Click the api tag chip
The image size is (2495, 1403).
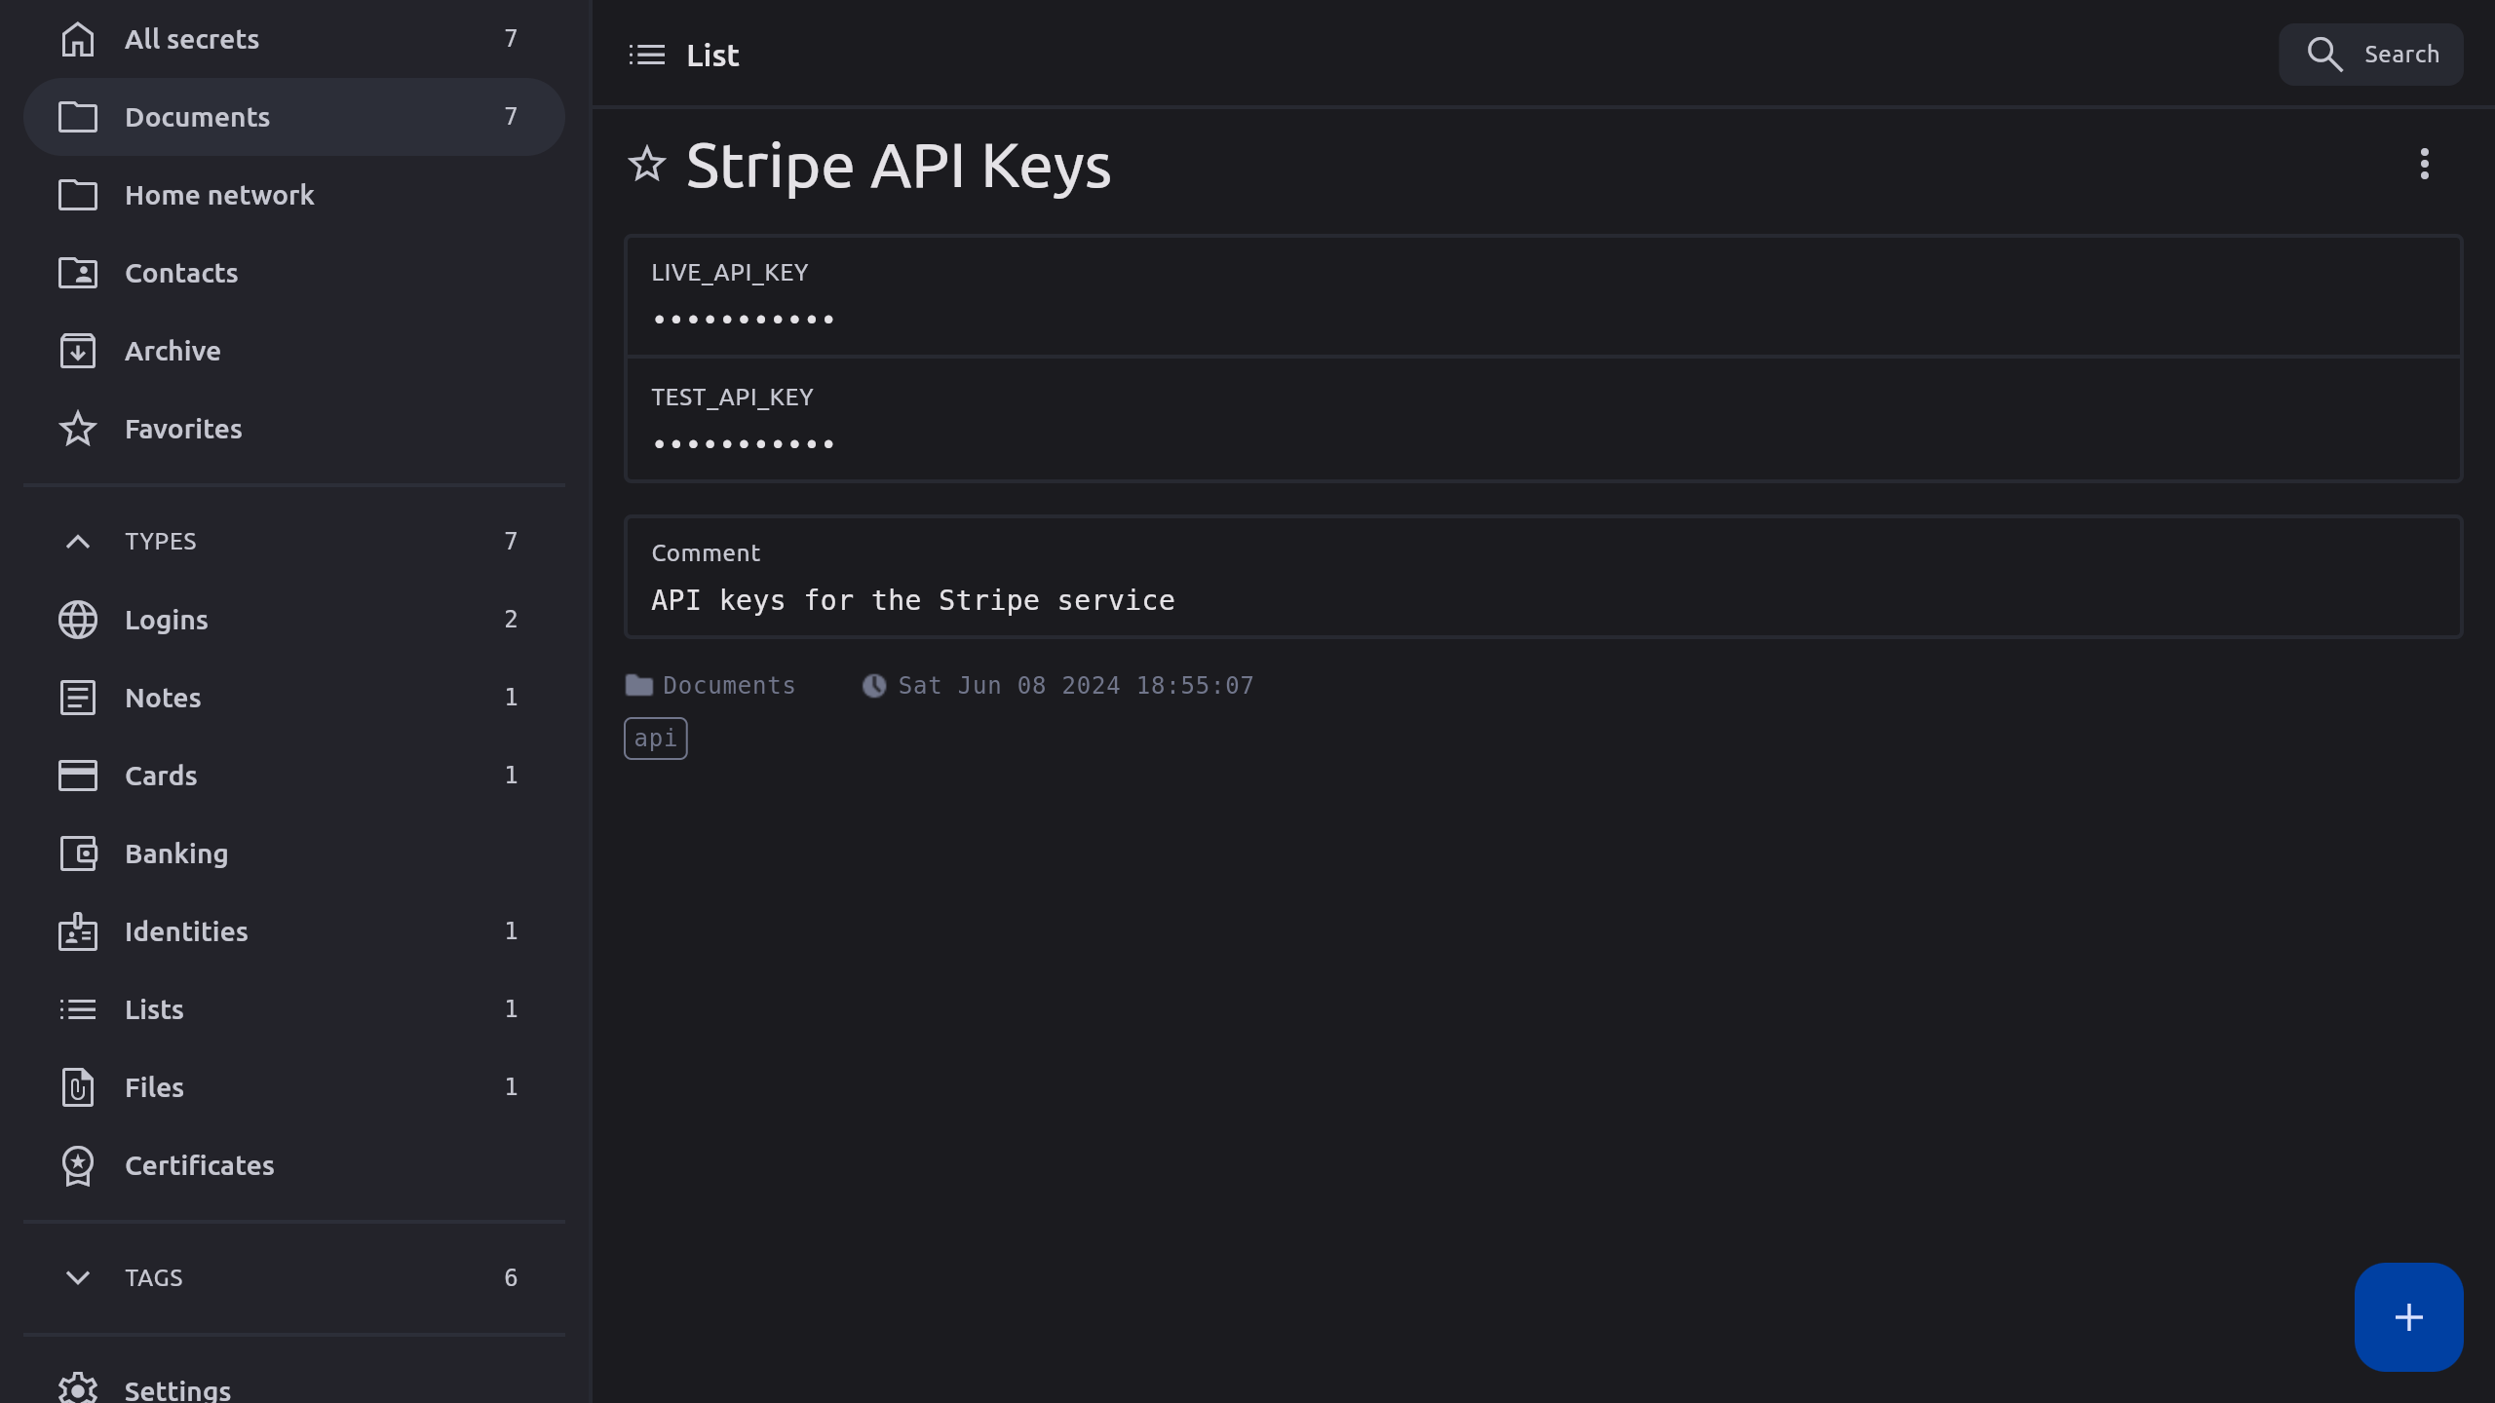655,739
